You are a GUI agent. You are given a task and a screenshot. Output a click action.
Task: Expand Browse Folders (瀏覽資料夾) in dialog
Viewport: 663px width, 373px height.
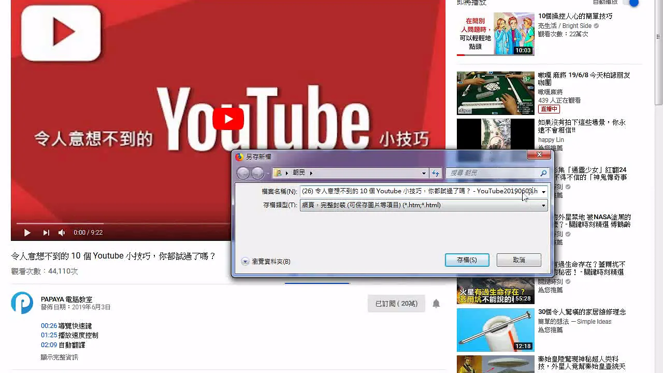pyautogui.click(x=266, y=262)
